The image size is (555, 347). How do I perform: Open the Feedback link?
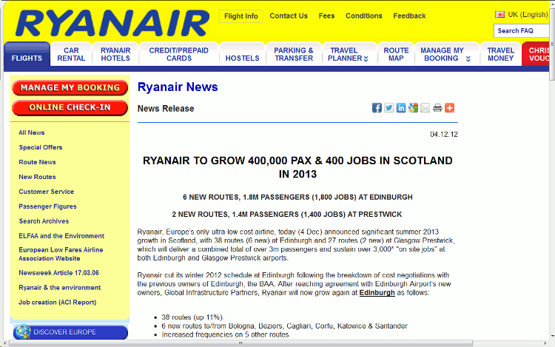click(x=409, y=16)
